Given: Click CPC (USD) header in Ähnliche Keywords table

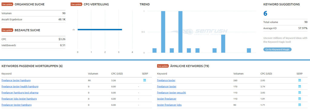Looking at the screenshot, I should [266, 74].
